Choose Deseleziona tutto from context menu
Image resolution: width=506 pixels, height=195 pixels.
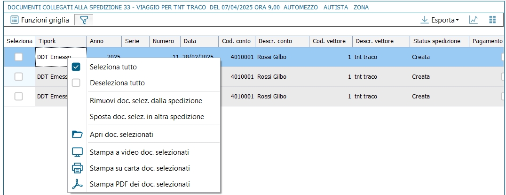point(117,83)
